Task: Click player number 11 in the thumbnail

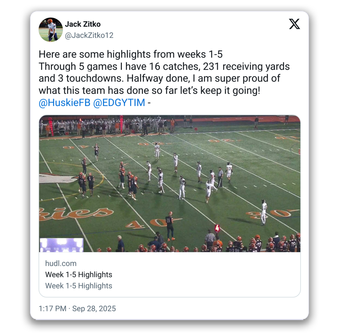Action: [x=170, y=226]
